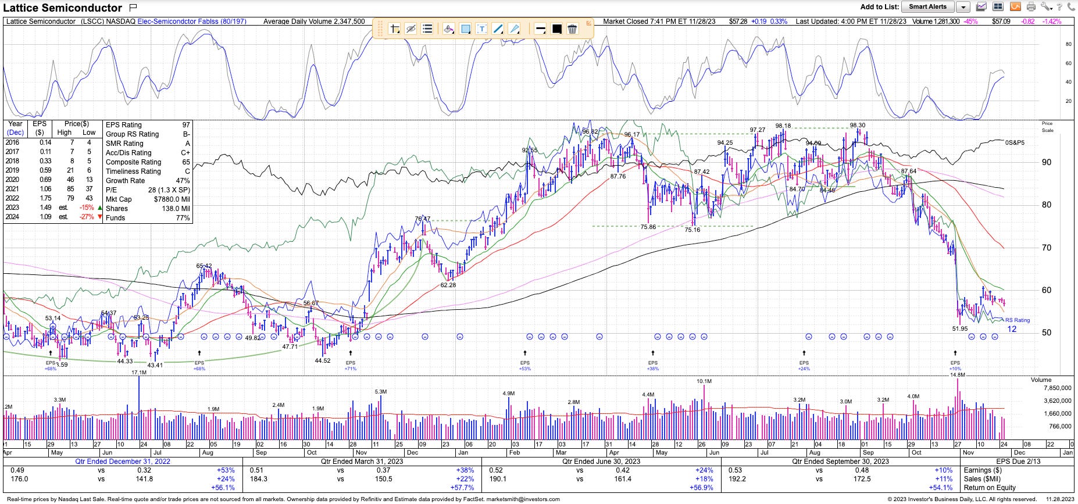This screenshot has height=504, width=1078.
Task: Print the chart using the printer icon
Action: [1031, 7]
